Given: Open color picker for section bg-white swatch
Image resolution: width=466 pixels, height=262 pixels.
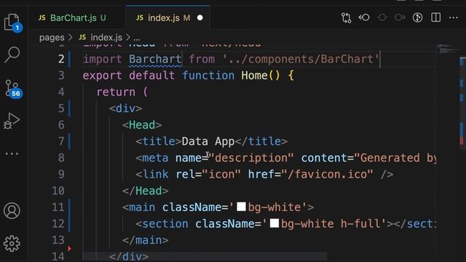Looking at the screenshot, I should [275, 223].
